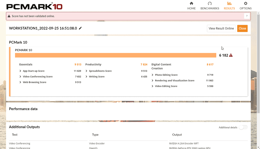Click the question mark help icon
The image size is (260, 149).
[247, 16]
